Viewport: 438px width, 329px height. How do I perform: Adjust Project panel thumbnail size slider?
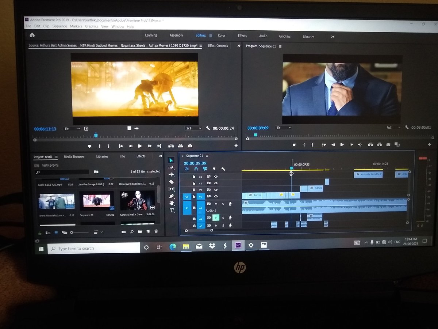tap(80, 232)
